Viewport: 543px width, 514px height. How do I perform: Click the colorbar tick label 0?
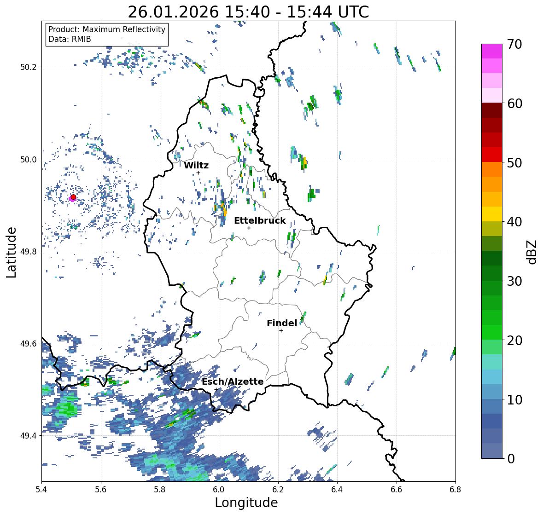pos(511,459)
